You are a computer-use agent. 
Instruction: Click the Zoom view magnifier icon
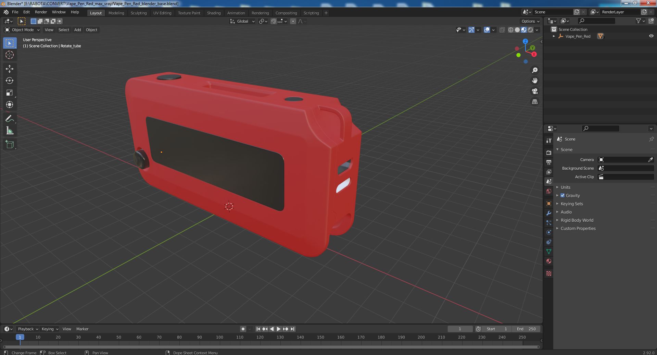click(534, 70)
